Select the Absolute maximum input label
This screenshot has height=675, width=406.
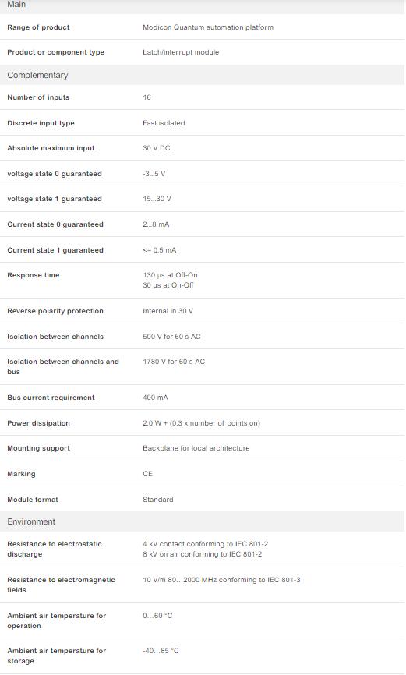tap(51, 148)
